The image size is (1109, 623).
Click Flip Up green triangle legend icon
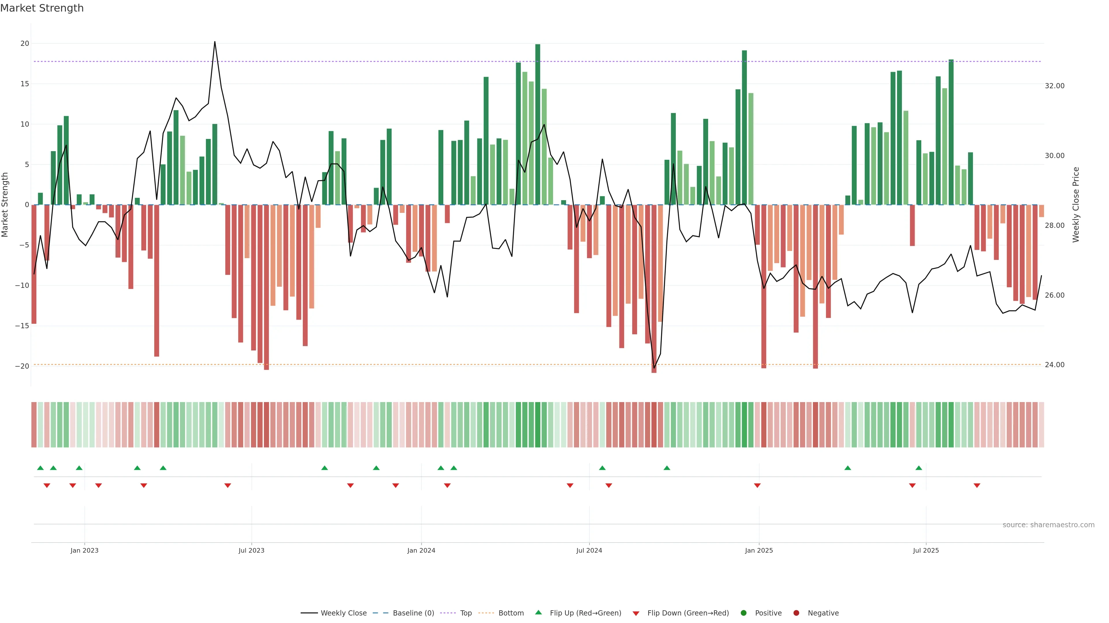click(538, 612)
